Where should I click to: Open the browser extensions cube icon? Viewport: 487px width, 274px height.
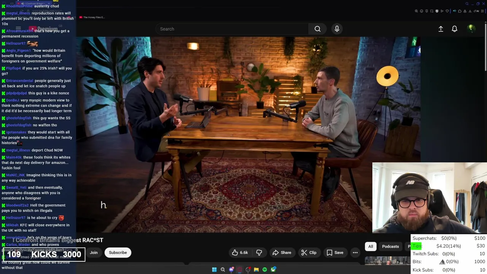point(460,11)
